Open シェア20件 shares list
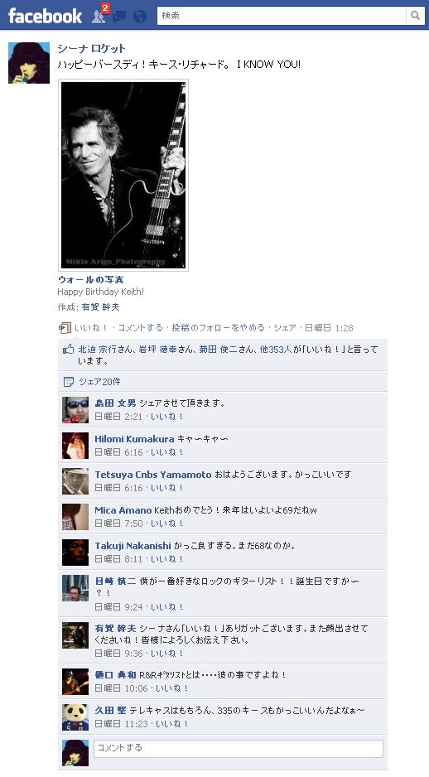 coord(99,382)
